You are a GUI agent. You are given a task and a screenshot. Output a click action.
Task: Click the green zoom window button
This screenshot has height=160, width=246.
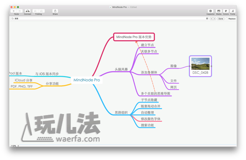pos(18,7)
